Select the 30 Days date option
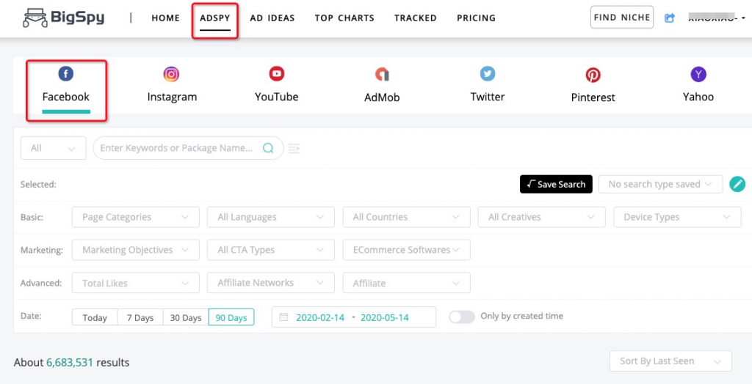Viewport: 752px width, 384px height. coord(186,317)
